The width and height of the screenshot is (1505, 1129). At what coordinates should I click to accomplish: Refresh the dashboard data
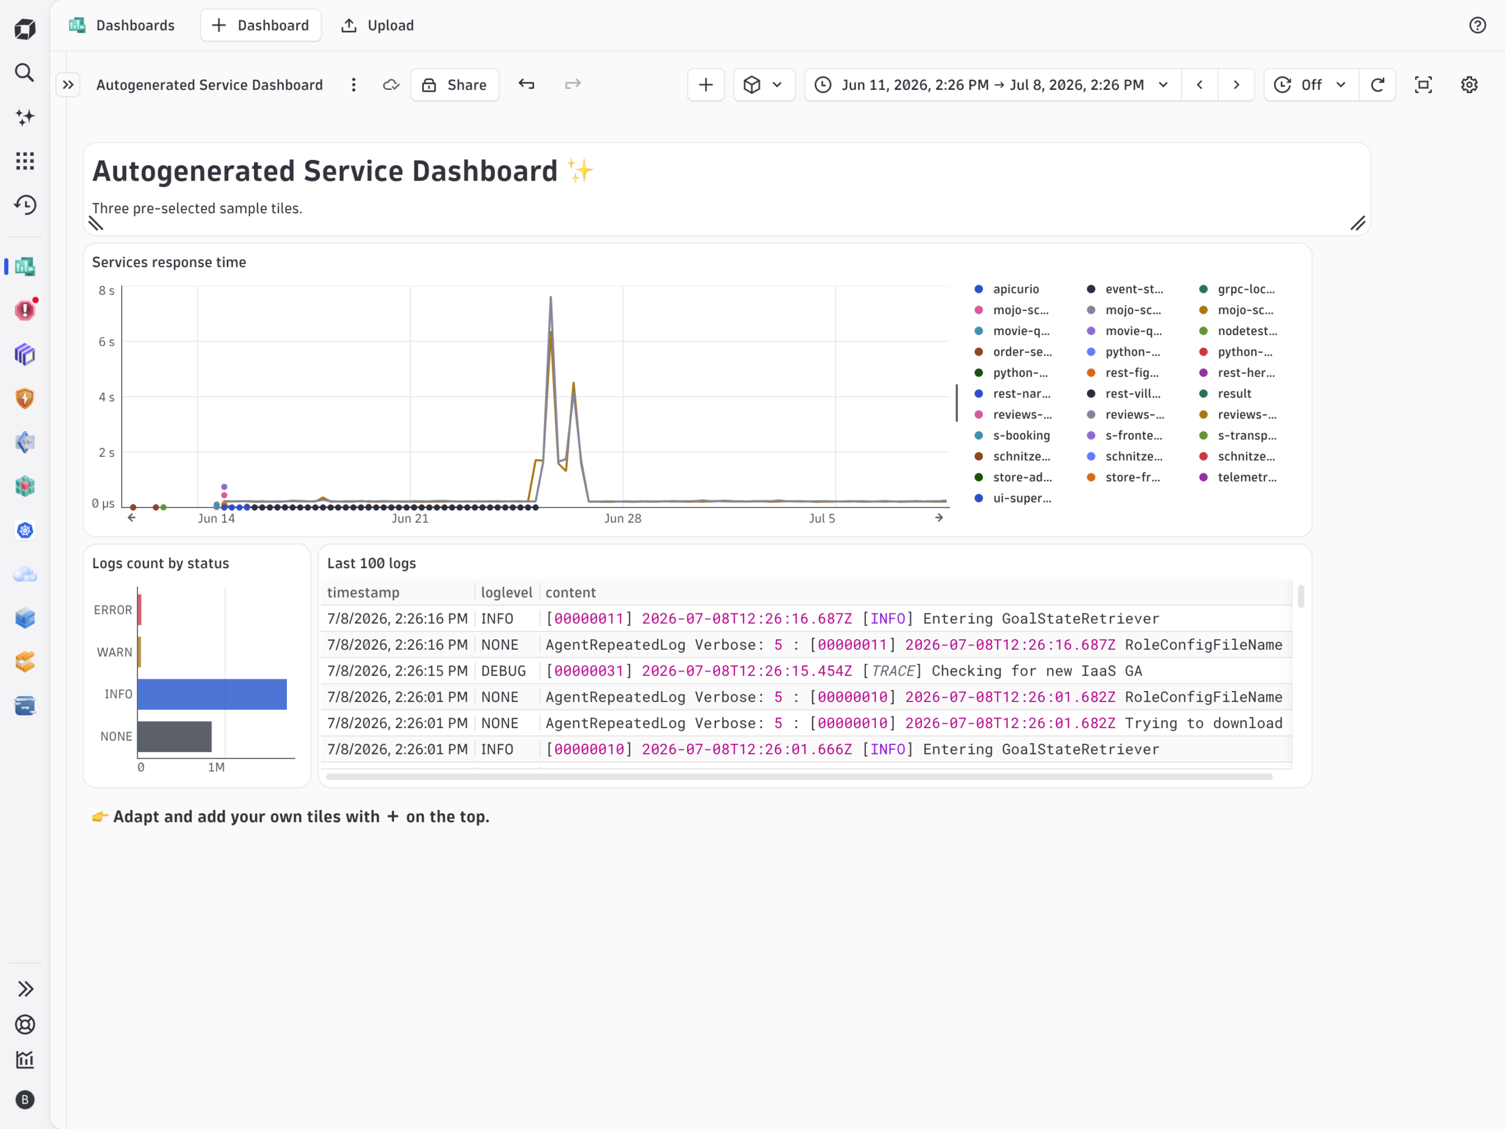click(x=1378, y=85)
